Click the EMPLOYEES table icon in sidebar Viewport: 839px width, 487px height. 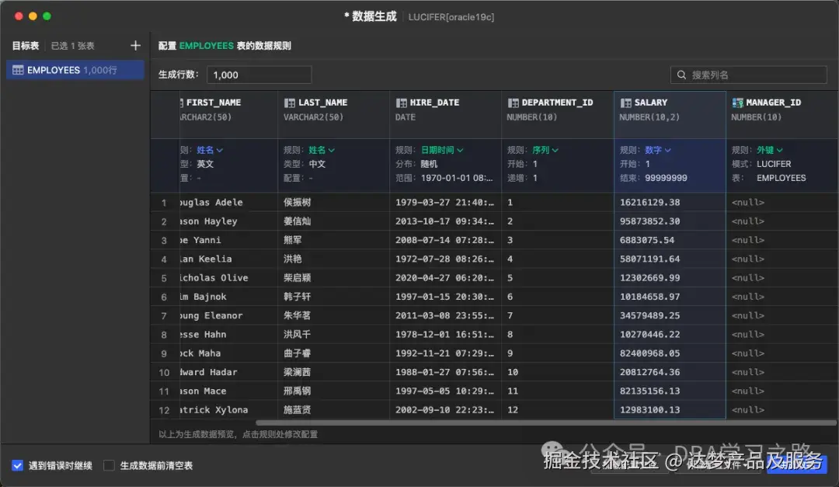(x=17, y=69)
